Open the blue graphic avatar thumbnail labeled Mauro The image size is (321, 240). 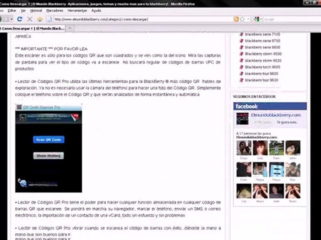tap(277, 170)
